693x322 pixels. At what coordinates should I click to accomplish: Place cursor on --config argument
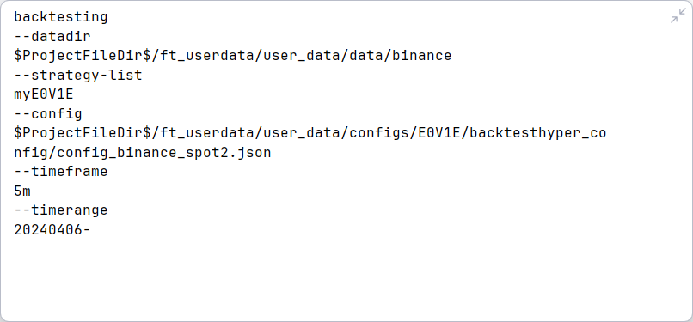(x=48, y=114)
